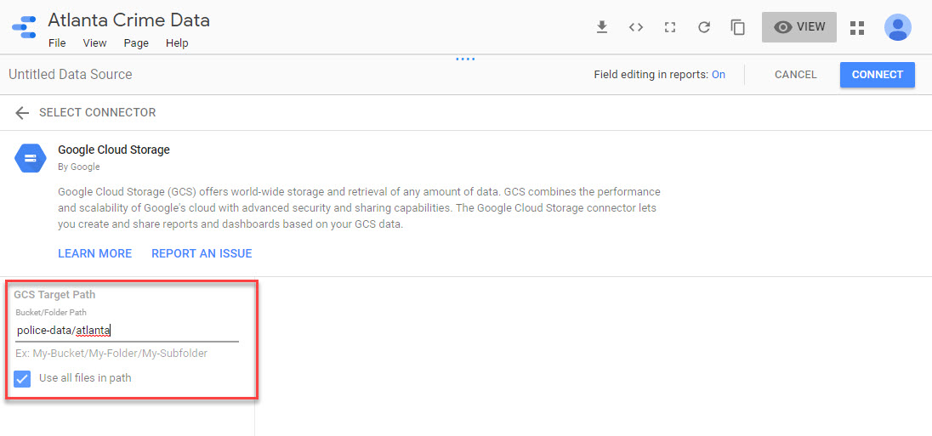Click the download report icon
The width and height of the screenshot is (932, 436).
(602, 27)
